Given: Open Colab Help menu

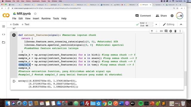Looking at the screenshot, I should point(64,18).
